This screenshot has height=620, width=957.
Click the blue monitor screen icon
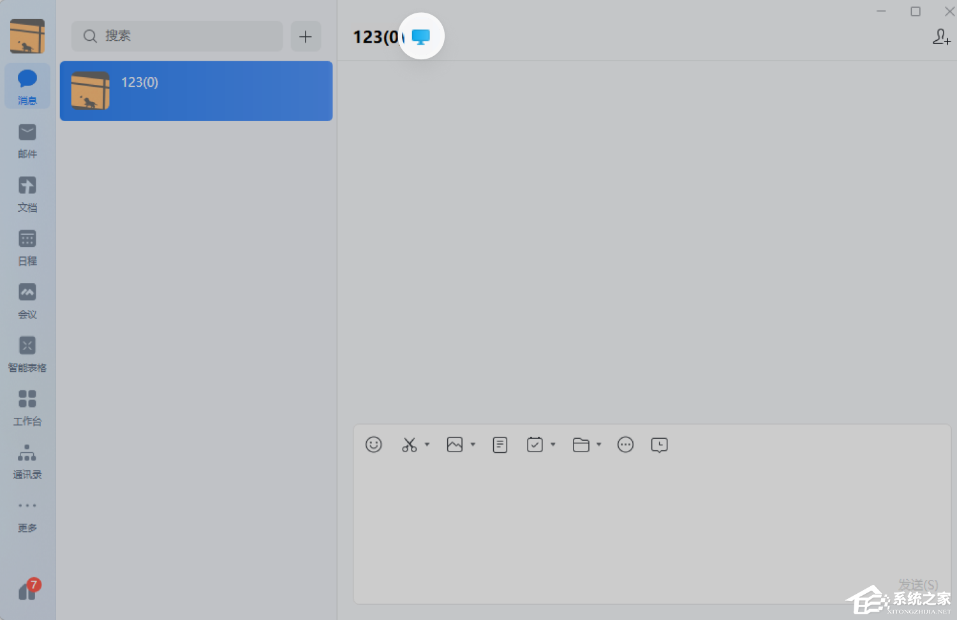[421, 36]
